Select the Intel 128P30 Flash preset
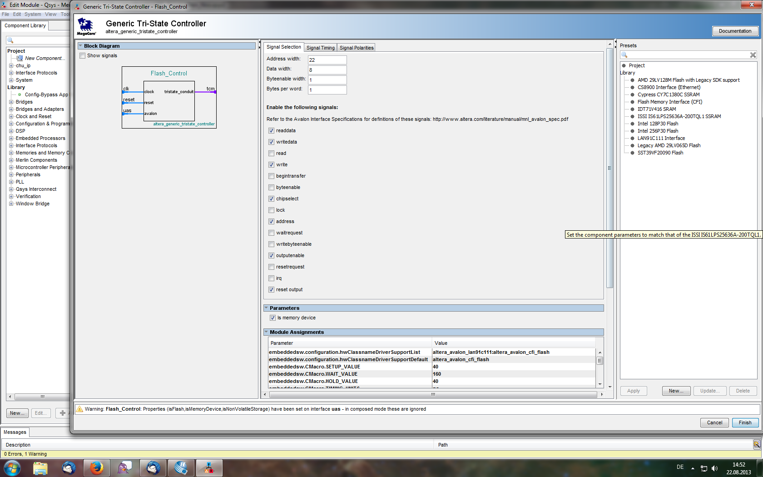The image size is (763, 477). [658, 124]
